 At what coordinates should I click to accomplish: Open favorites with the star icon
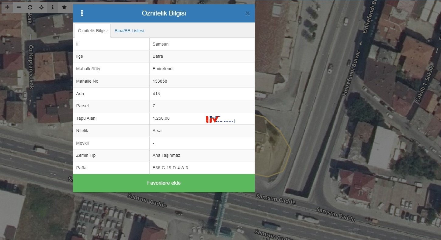[x=64, y=7]
